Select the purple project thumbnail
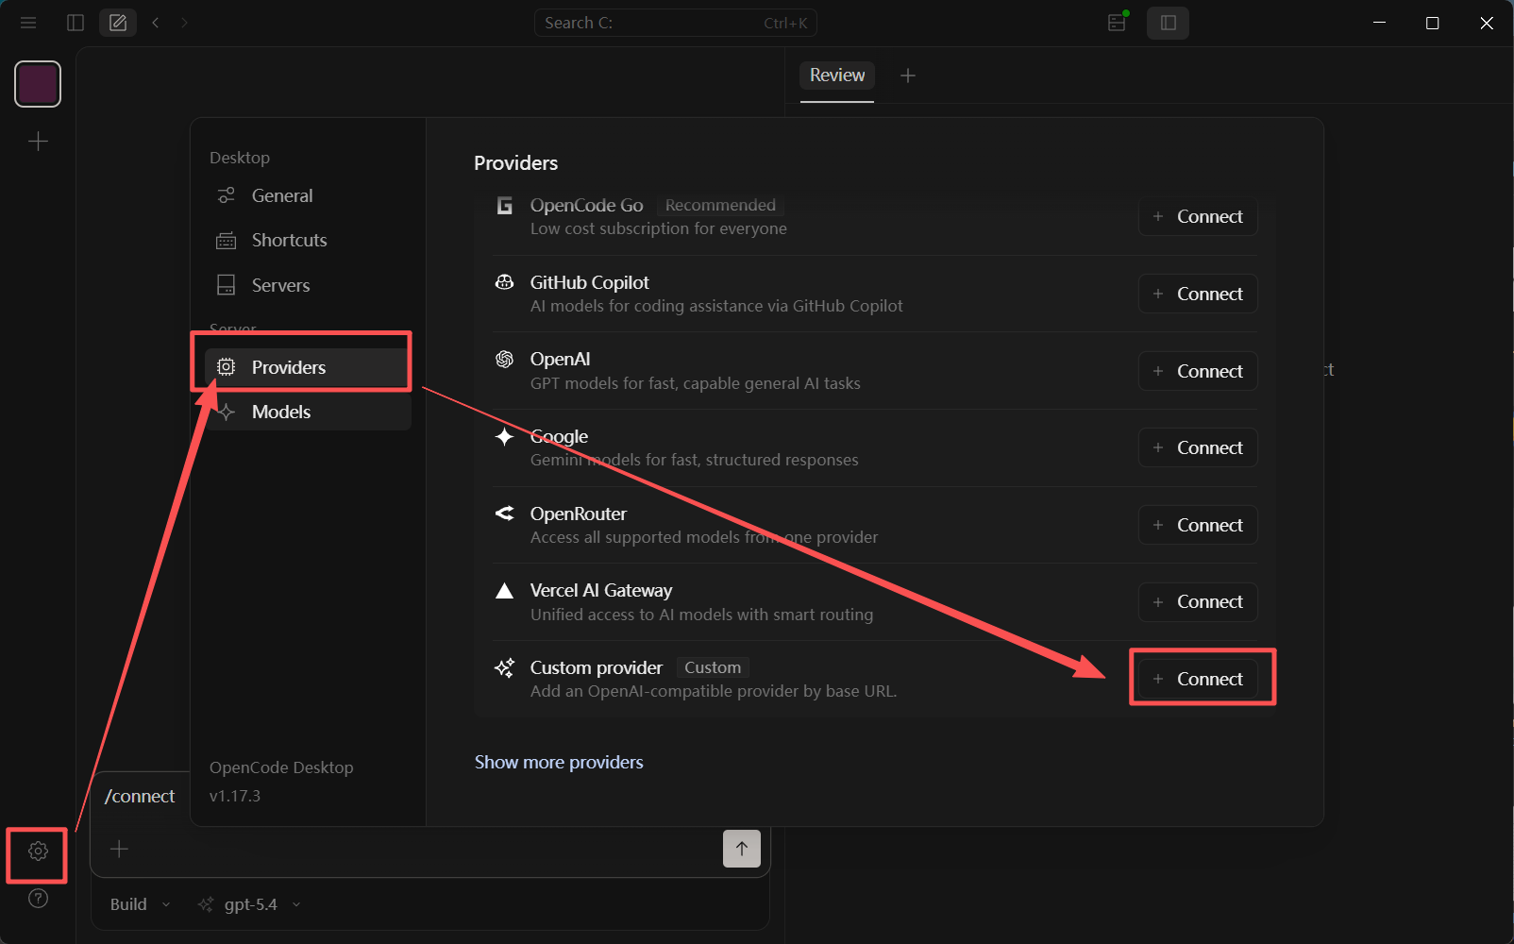1514x944 pixels. coord(38,84)
